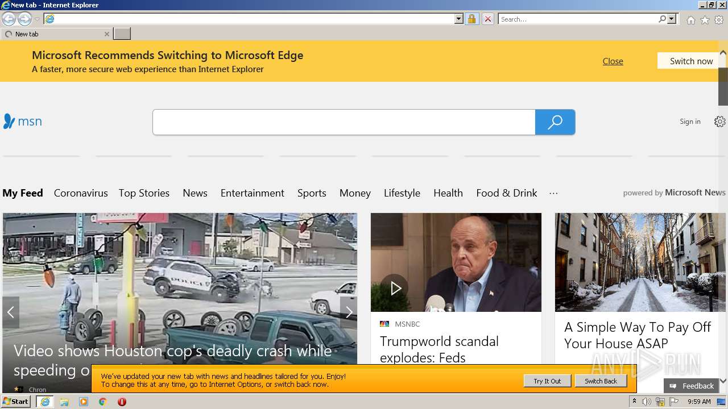Screen dimensions: 728x409
Task: Open the Money section
Action: [355, 193]
